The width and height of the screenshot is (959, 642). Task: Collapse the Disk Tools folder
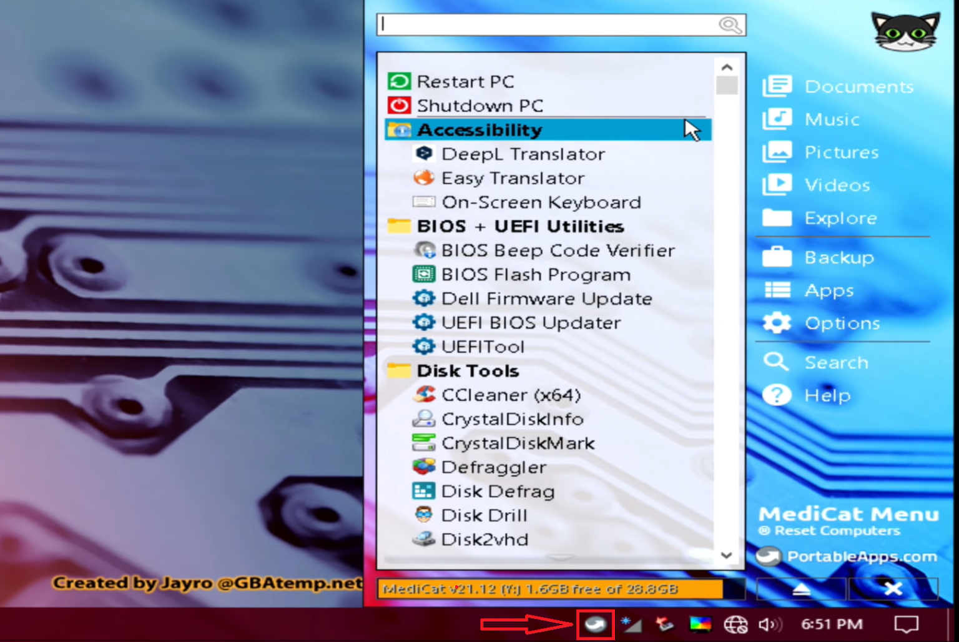point(468,370)
